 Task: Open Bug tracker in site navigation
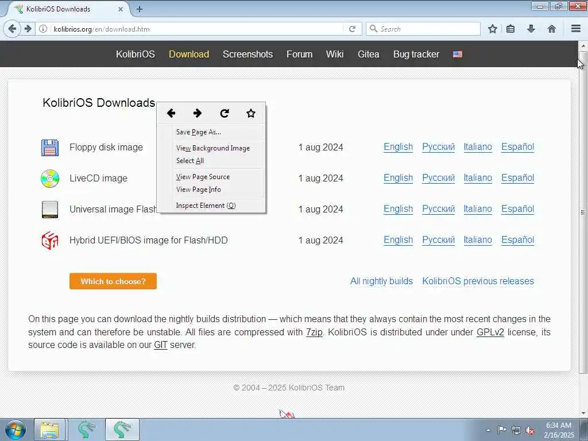coord(416,55)
